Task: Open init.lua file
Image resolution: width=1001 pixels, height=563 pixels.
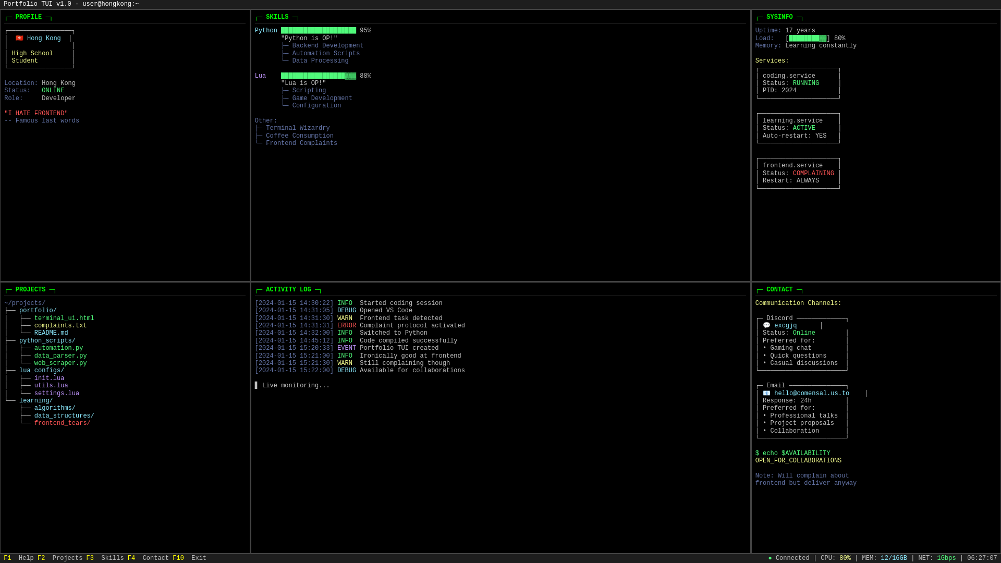Action: [x=50, y=378]
